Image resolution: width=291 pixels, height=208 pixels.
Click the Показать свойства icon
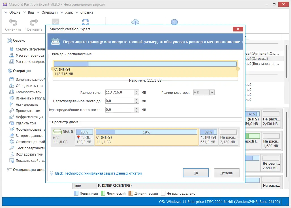pos(12,160)
